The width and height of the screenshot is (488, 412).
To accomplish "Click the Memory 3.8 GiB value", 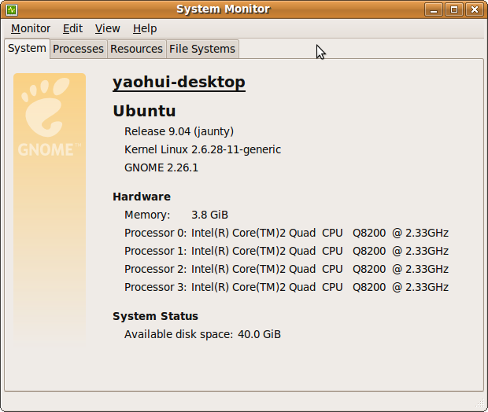I will pyautogui.click(x=210, y=215).
